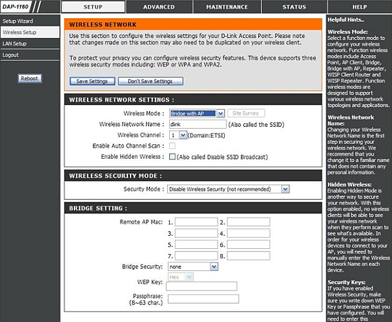Click Remote AP Mac field 1

196,222
